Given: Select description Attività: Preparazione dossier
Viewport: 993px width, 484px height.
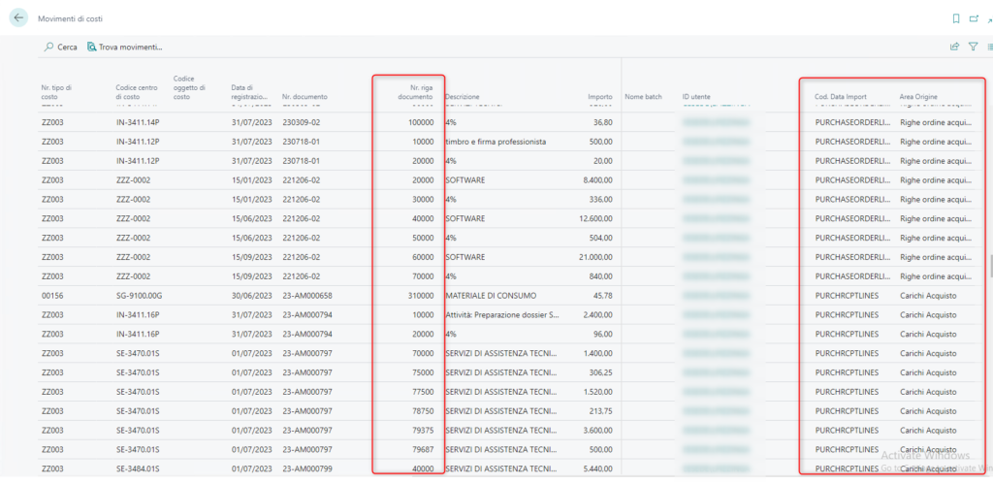Looking at the screenshot, I should 502,315.
